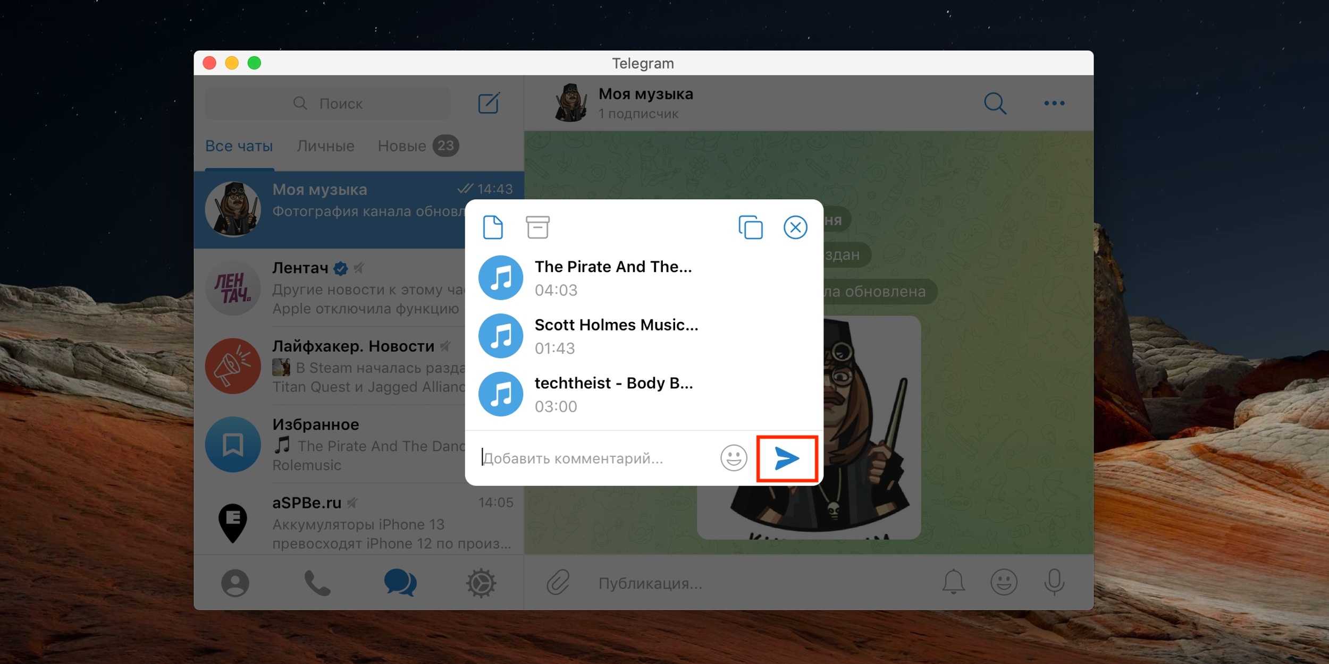
Task: Click track title "Scott Holmes Music..."
Action: 616,325
